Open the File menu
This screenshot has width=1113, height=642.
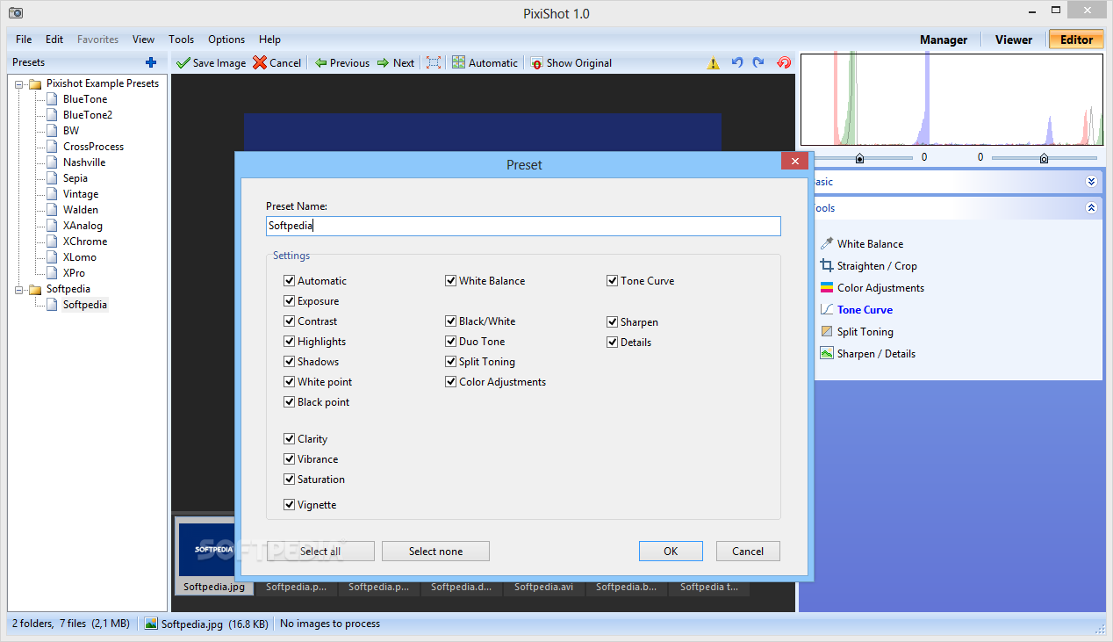click(x=24, y=40)
